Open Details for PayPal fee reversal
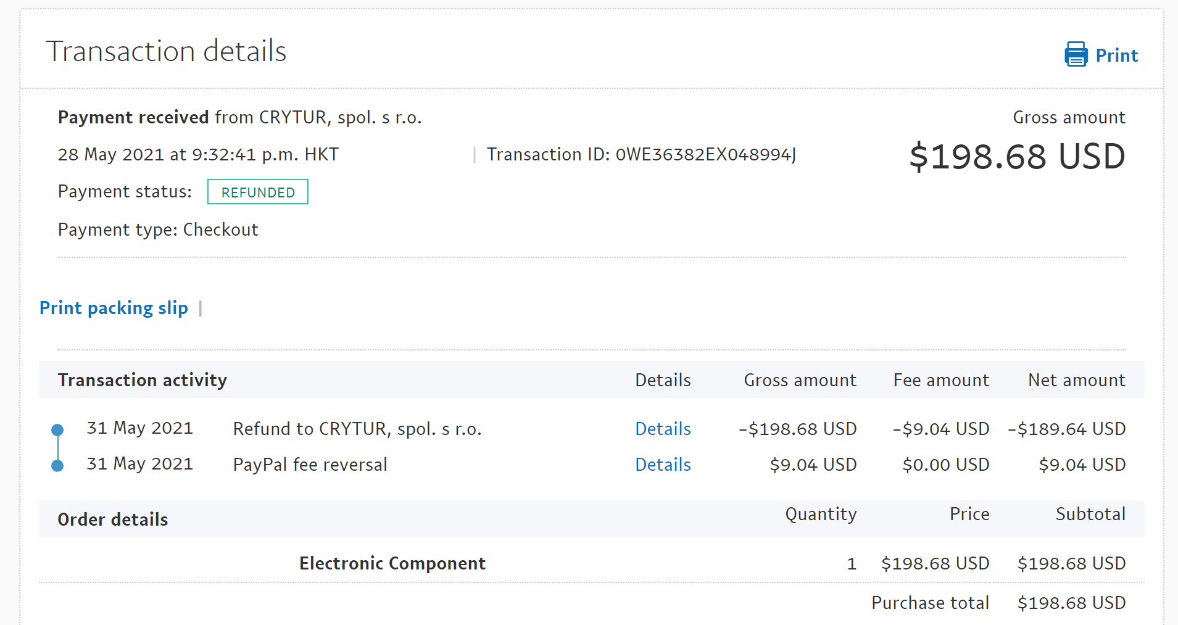 [663, 465]
